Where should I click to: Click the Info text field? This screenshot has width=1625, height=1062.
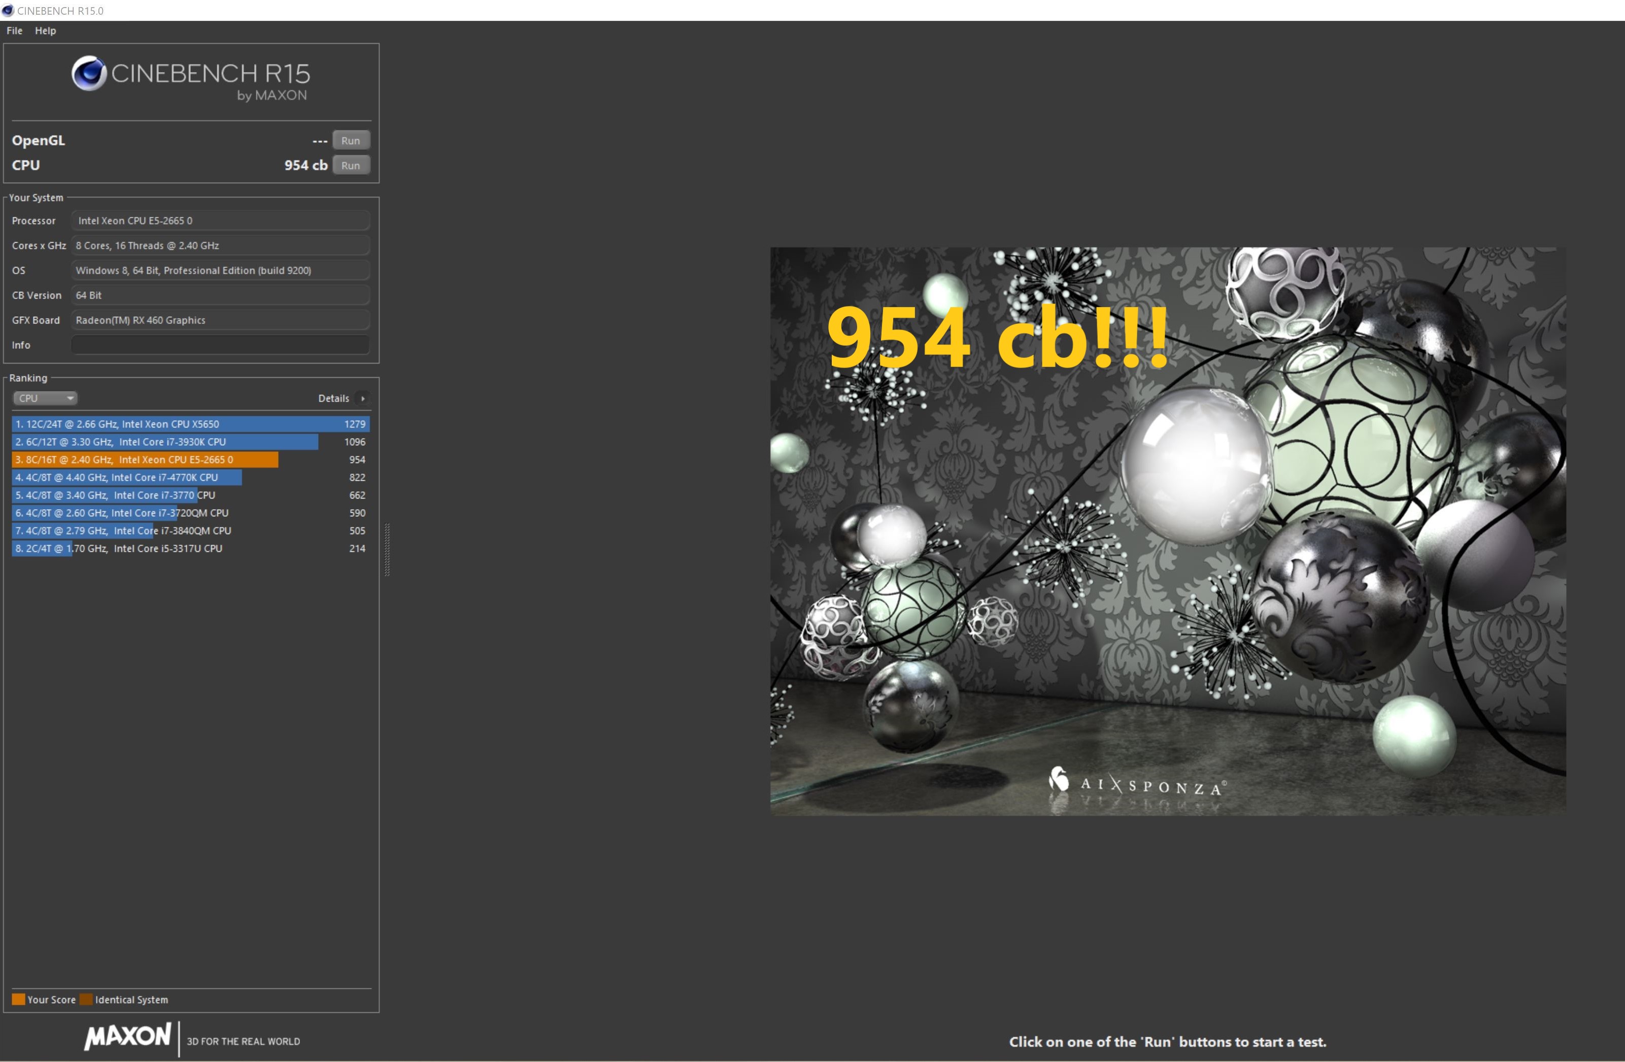(220, 345)
